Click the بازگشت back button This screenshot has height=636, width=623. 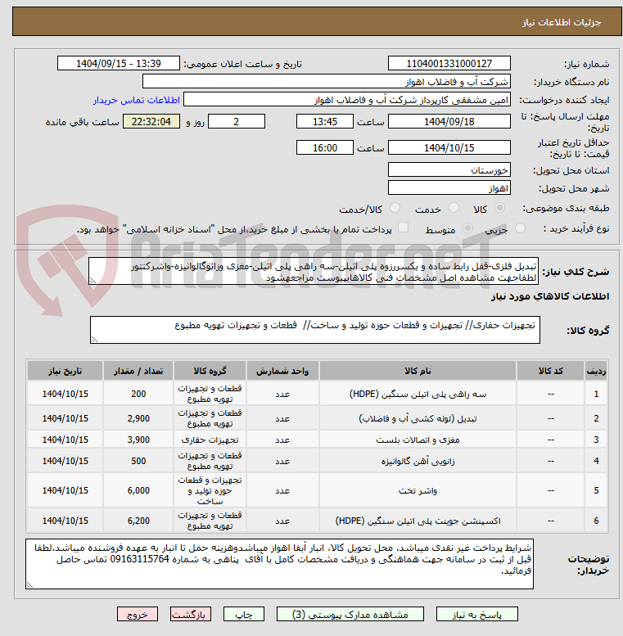[191, 615]
